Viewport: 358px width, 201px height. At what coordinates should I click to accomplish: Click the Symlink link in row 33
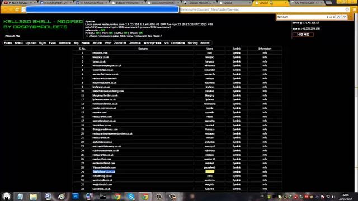point(237,189)
